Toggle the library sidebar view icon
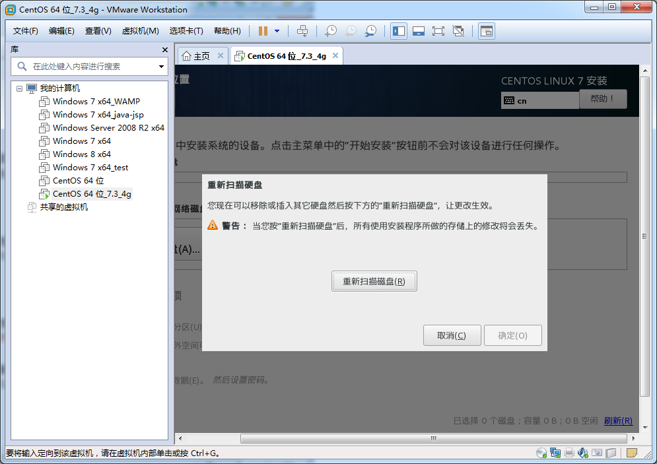The image size is (657, 464). pyautogui.click(x=398, y=31)
